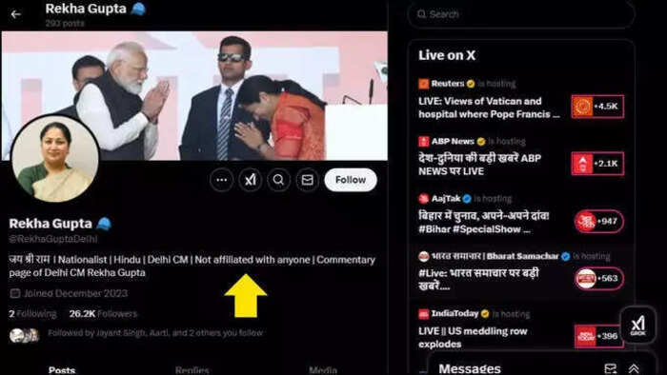The width and height of the screenshot is (667, 375).
Task: Click the Grok icon beside profile actions
Action: pos(250,180)
